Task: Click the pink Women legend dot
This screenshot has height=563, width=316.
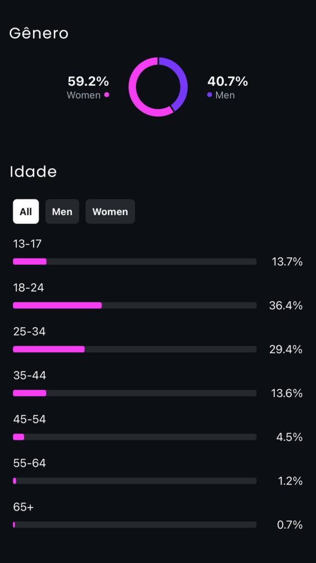Action: [106, 95]
